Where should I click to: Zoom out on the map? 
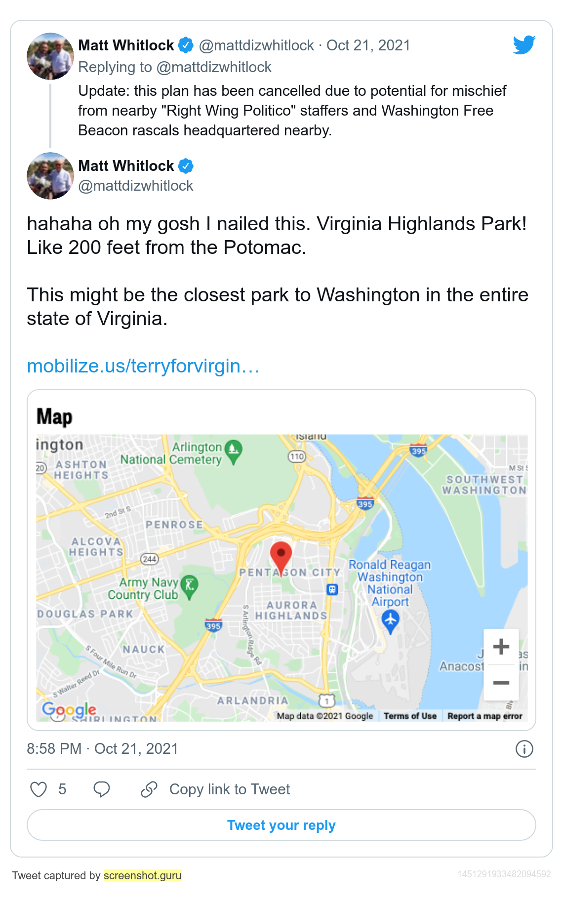pos(501,683)
